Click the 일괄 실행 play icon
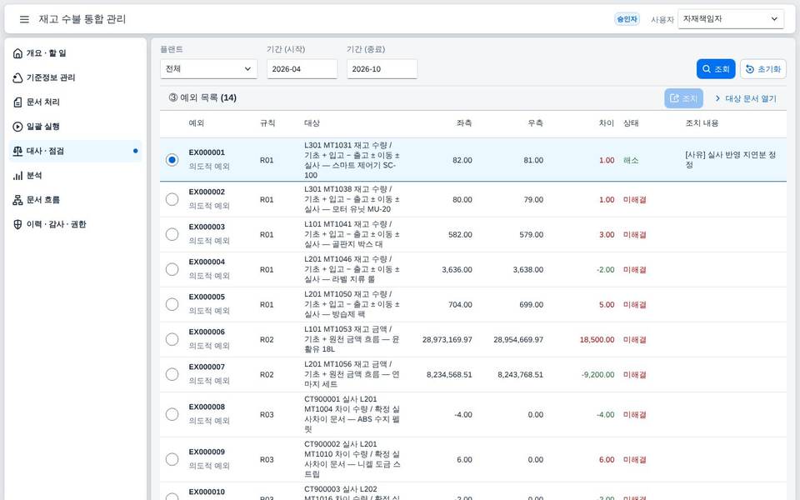Image resolution: width=800 pixels, height=500 pixels. 17,127
